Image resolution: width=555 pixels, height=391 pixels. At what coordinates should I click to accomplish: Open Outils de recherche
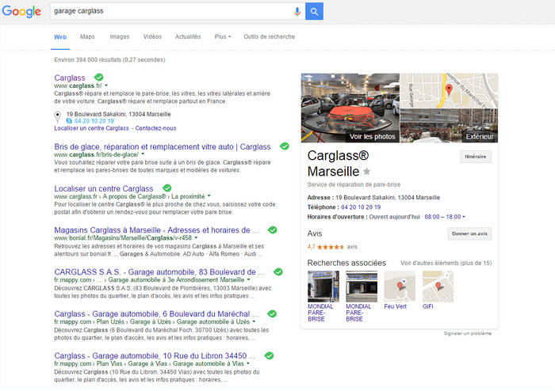tap(269, 36)
